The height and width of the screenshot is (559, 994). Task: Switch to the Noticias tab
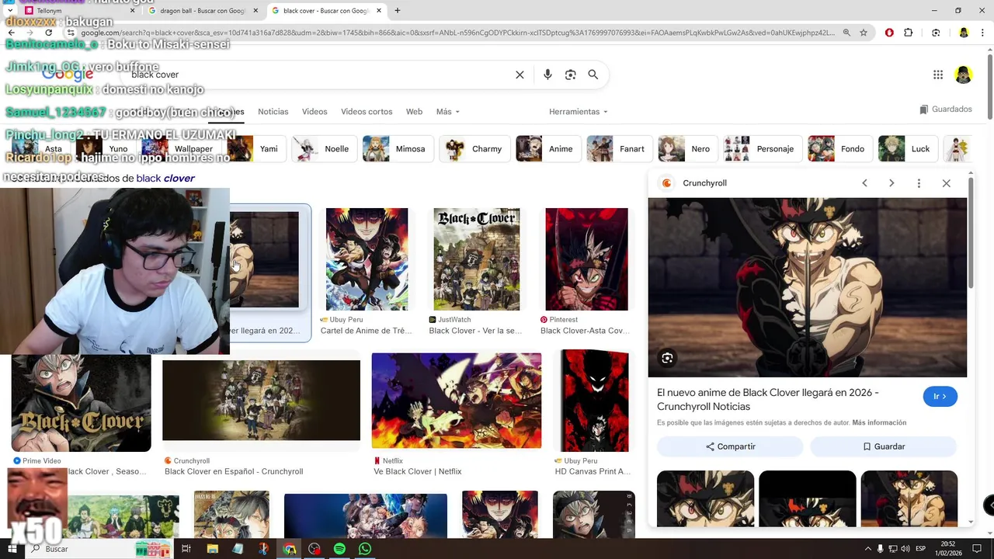coord(273,112)
